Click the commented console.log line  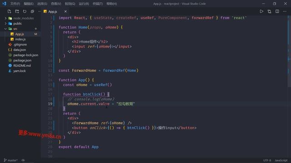[x=91, y=99]
